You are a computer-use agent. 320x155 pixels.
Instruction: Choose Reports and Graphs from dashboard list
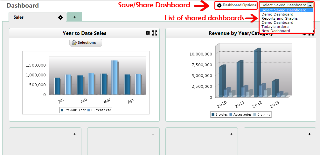point(280,18)
